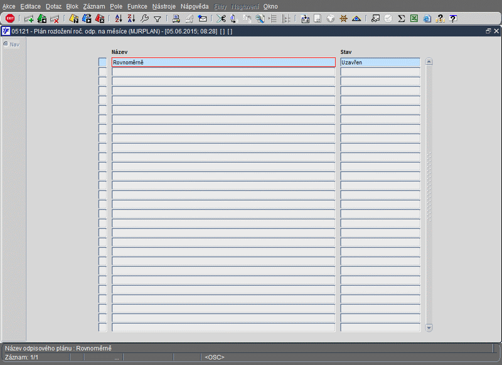Screen dimensions: 502x365
Task: Open the Pole menu
Action: tap(116, 6)
